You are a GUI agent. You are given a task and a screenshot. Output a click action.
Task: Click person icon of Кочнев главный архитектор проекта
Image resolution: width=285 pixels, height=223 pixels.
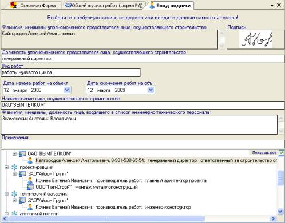[30, 180]
